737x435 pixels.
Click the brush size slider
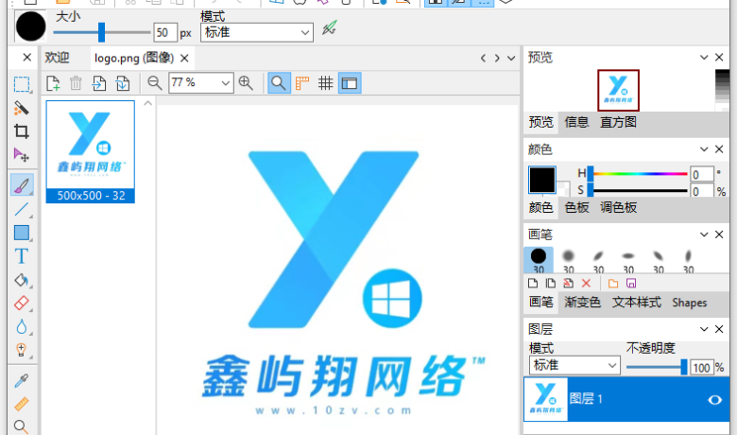coord(101,32)
